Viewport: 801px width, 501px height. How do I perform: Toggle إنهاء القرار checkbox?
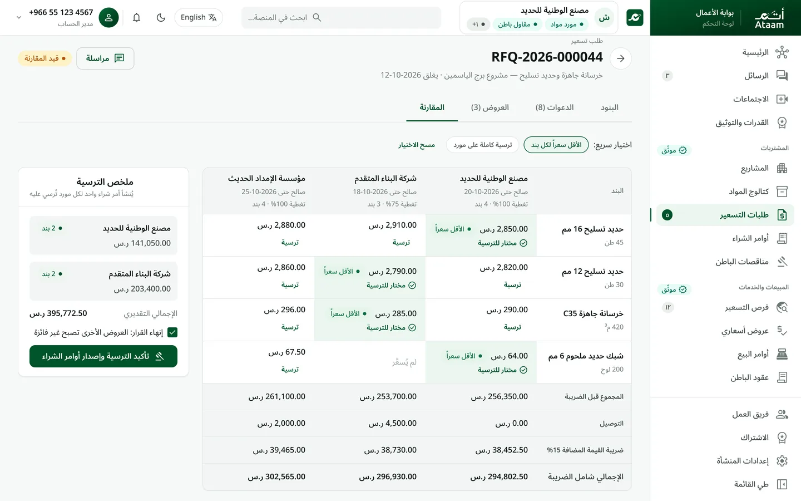172,332
